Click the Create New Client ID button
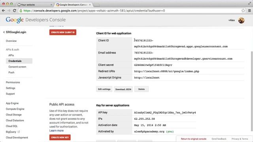The image size is (253, 142). pos(63,32)
